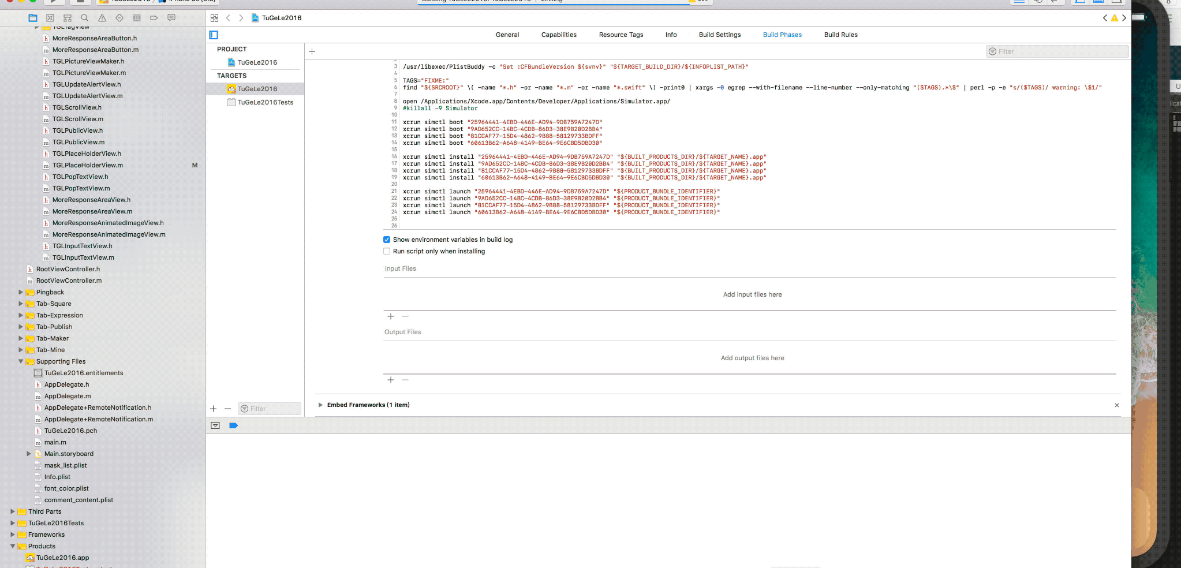Add a new target with plus

pyautogui.click(x=214, y=409)
